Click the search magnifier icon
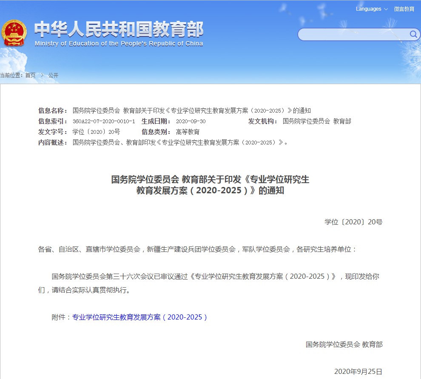The width and height of the screenshot is (421, 379). point(413,34)
